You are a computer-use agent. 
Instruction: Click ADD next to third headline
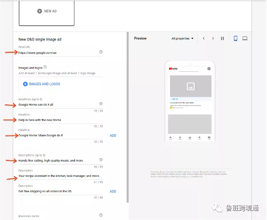click(113, 135)
